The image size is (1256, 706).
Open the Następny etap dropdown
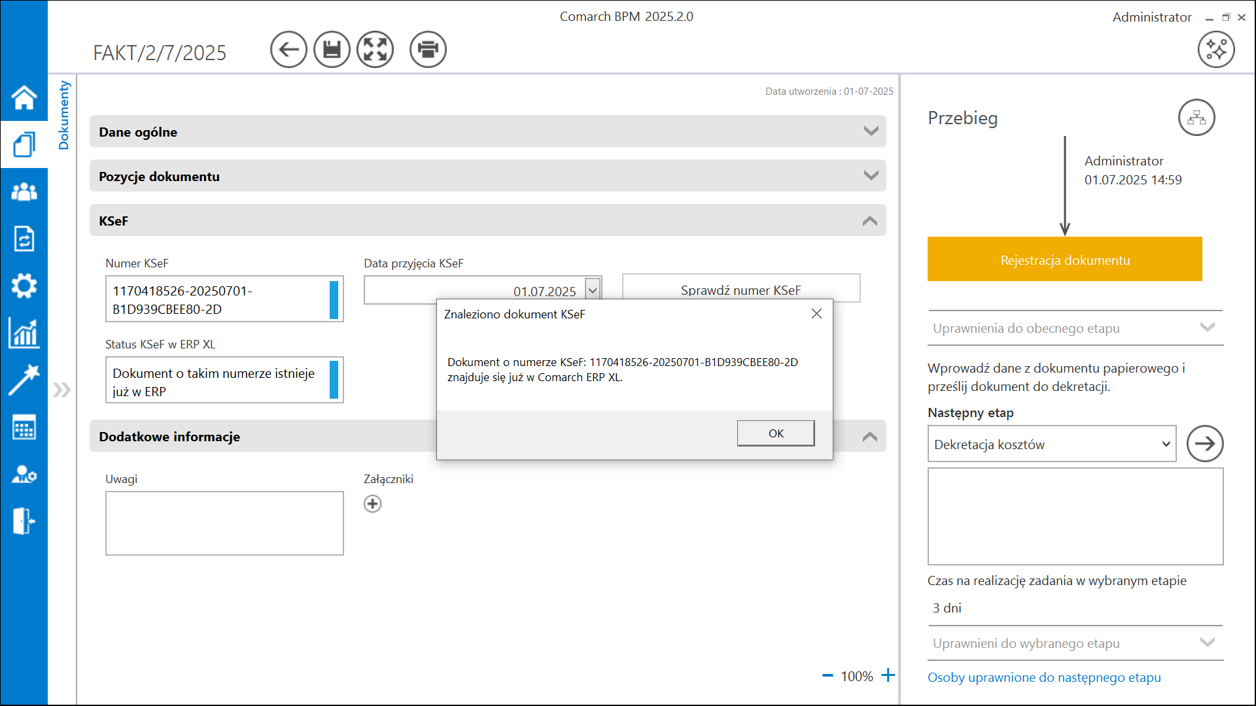[x=1052, y=444]
